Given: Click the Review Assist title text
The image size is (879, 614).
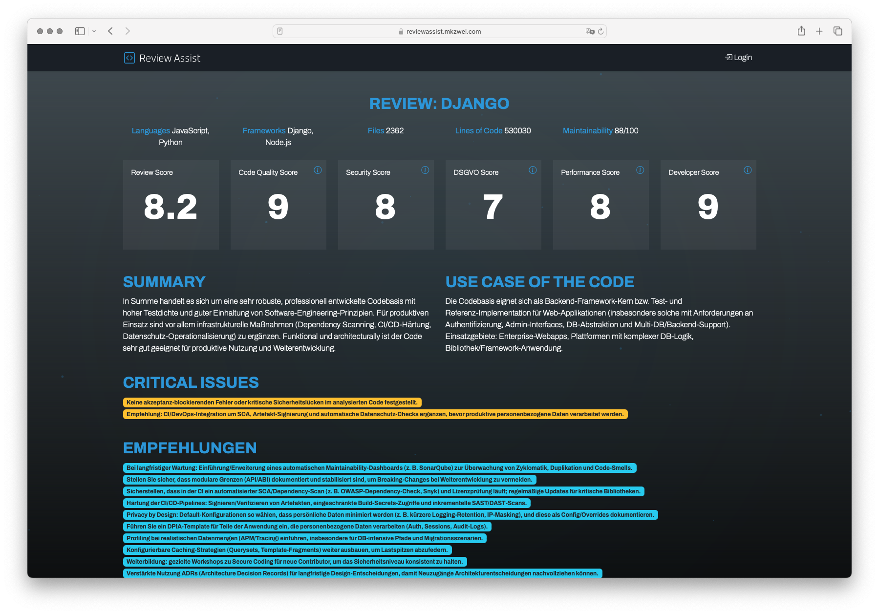Looking at the screenshot, I should (170, 58).
